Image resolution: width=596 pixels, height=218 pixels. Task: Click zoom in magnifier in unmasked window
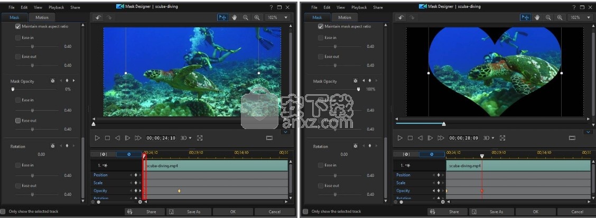click(x=257, y=17)
